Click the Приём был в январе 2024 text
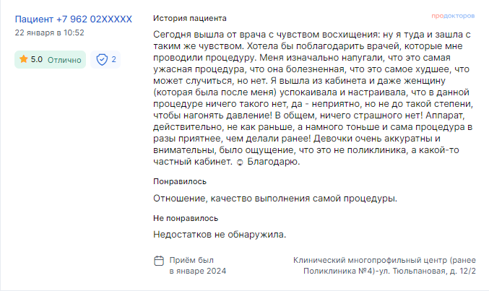 198,266
